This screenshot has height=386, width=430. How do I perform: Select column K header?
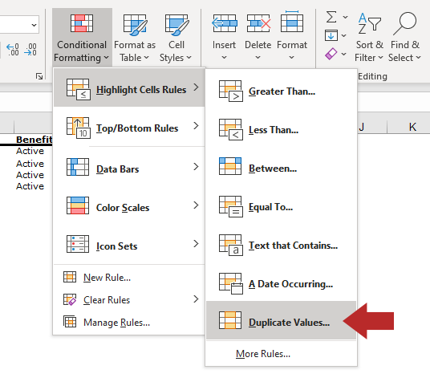(412, 127)
